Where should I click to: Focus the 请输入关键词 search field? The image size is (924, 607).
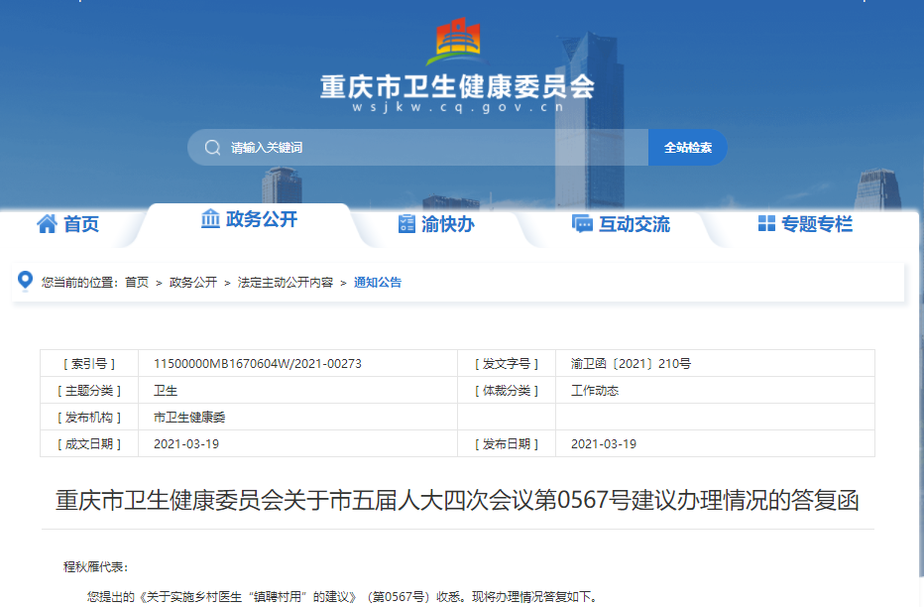[x=426, y=148]
